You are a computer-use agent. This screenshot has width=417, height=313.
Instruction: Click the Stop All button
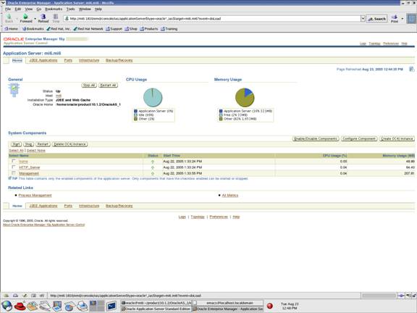(89, 85)
